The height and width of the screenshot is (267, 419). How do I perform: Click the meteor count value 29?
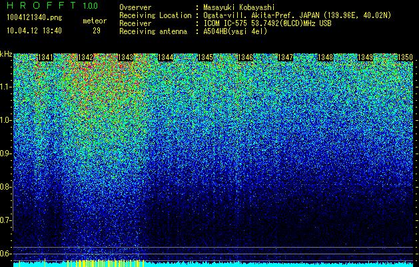coord(97,31)
